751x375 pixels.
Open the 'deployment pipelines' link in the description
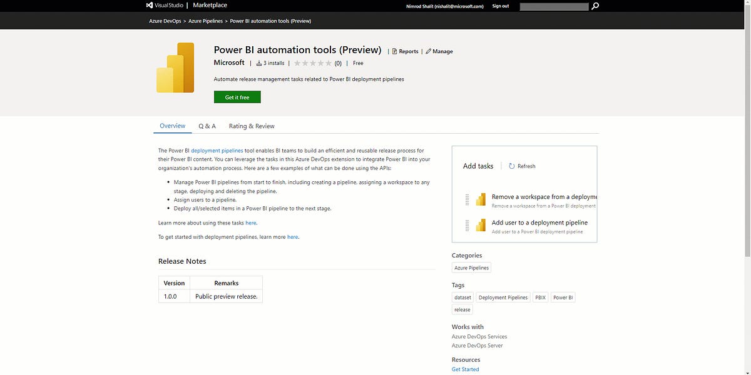(x=217, y=150)
